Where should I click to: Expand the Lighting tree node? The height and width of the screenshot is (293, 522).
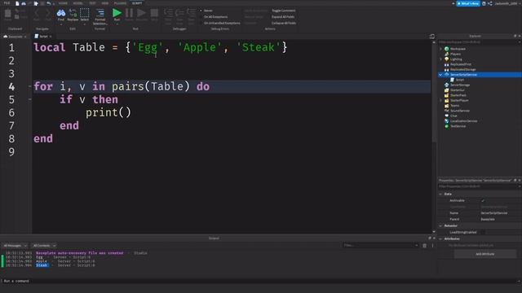pyautogui.click(x=441, y=59)
